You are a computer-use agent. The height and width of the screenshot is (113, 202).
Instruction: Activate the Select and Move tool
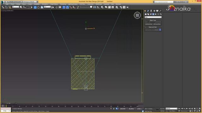coord(35,7)
